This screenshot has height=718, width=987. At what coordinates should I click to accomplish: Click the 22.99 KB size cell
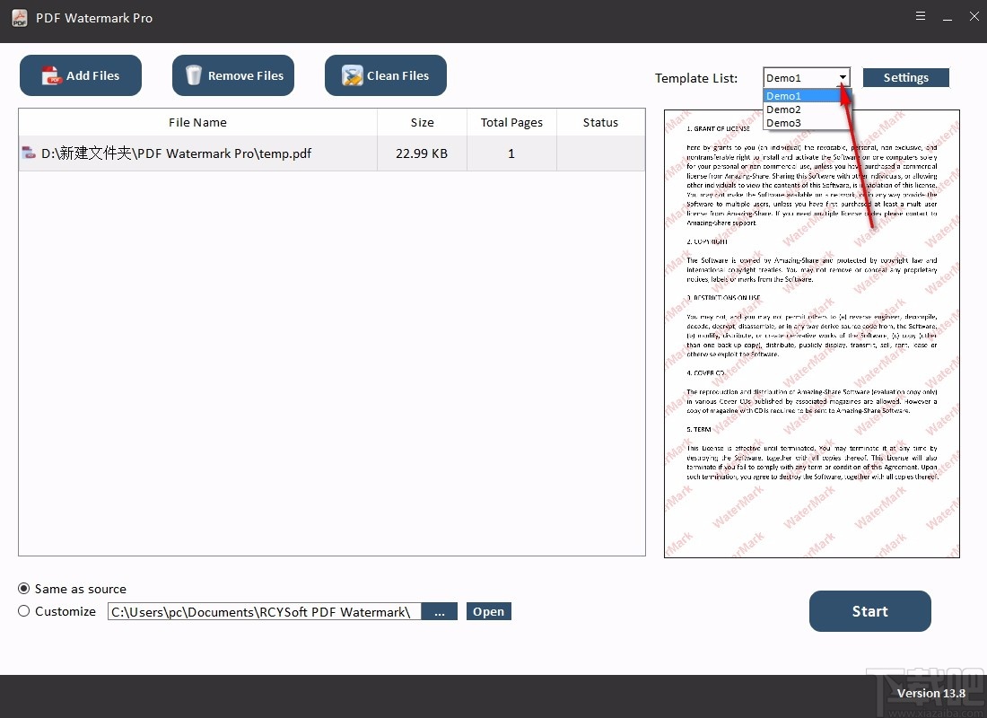pyautogui.click(x=422, y=153)
